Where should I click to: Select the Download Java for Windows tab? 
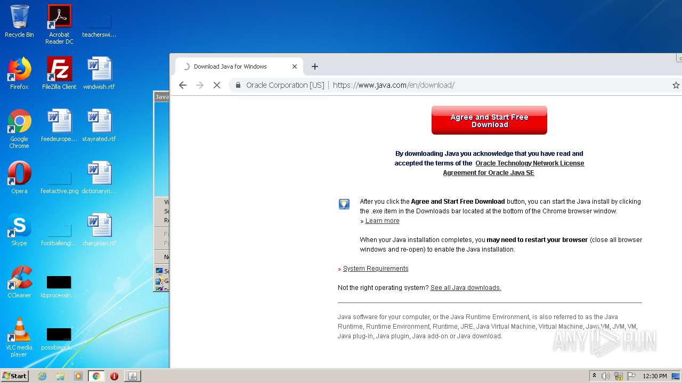239,66
